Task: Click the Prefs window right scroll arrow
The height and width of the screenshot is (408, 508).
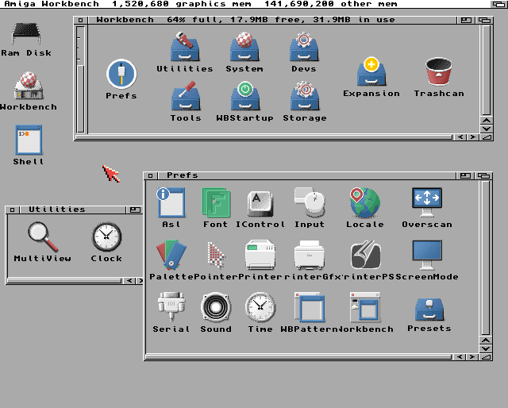Action: point(471,358)
